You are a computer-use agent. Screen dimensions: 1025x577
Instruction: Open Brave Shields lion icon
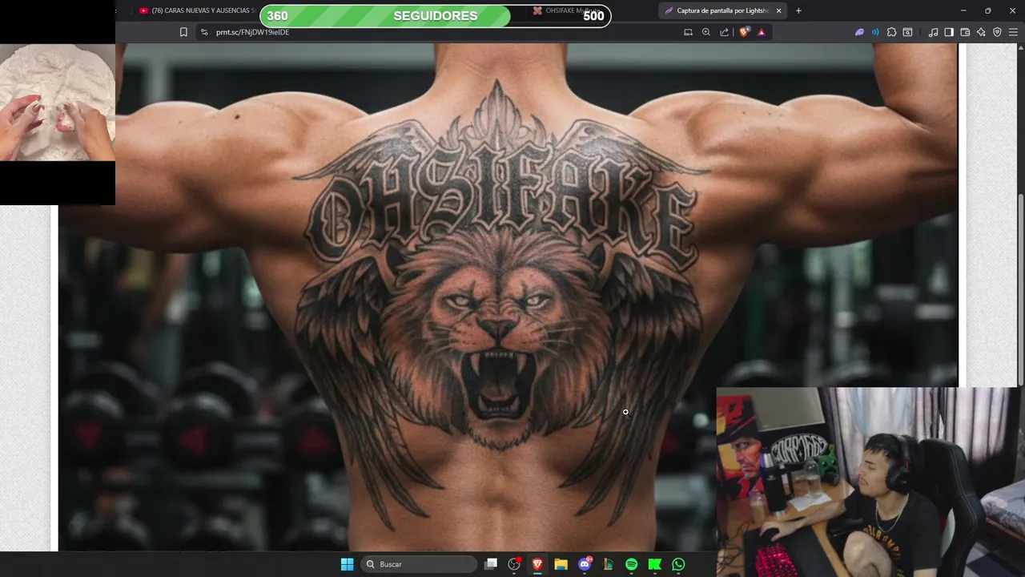point(744,32)
